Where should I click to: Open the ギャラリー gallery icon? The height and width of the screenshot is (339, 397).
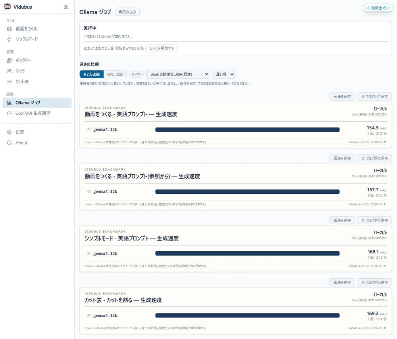[10, 60]
